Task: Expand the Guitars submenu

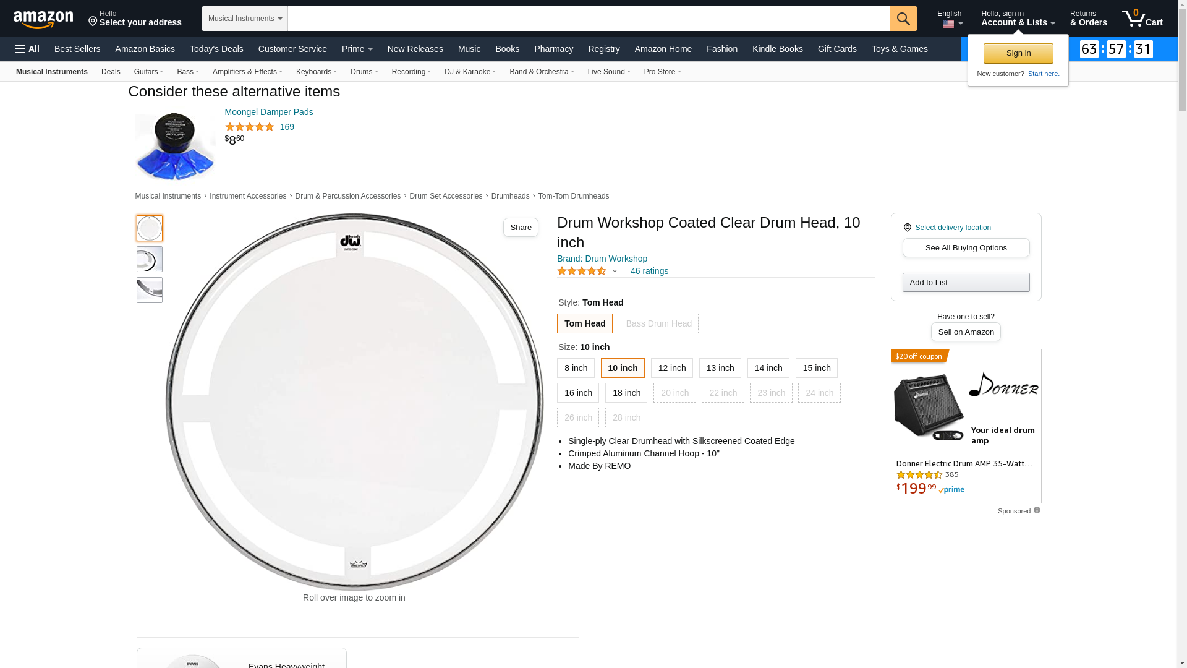Action: 148,72
